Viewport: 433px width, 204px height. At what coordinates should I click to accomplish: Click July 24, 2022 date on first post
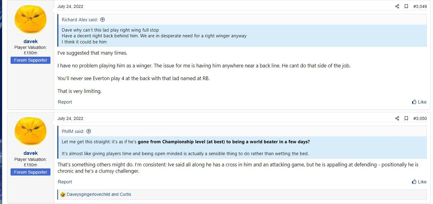(x=70, y=6)
